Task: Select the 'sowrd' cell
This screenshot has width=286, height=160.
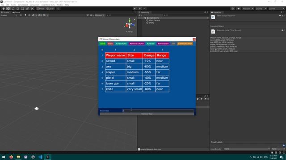Action: 115,61
